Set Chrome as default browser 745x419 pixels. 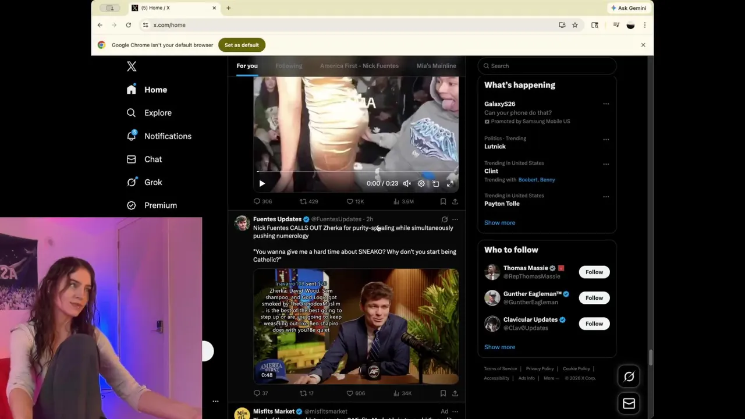[x=242, y=45]
